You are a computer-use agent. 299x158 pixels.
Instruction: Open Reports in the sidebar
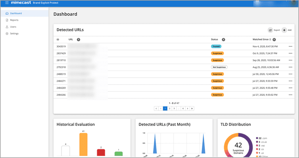25,20
